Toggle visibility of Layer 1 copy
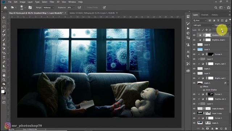This screenshot has width=232, height=131. (194, 113)
